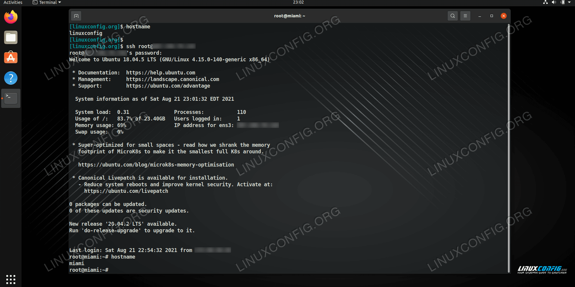Viewport: 575px width, 287px height.
Task: Select the Terminal icon in dock
Action: pos(11,98)
